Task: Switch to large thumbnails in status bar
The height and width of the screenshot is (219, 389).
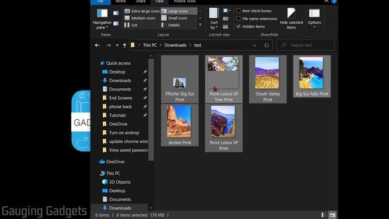Action: click(x=332, y=215)
